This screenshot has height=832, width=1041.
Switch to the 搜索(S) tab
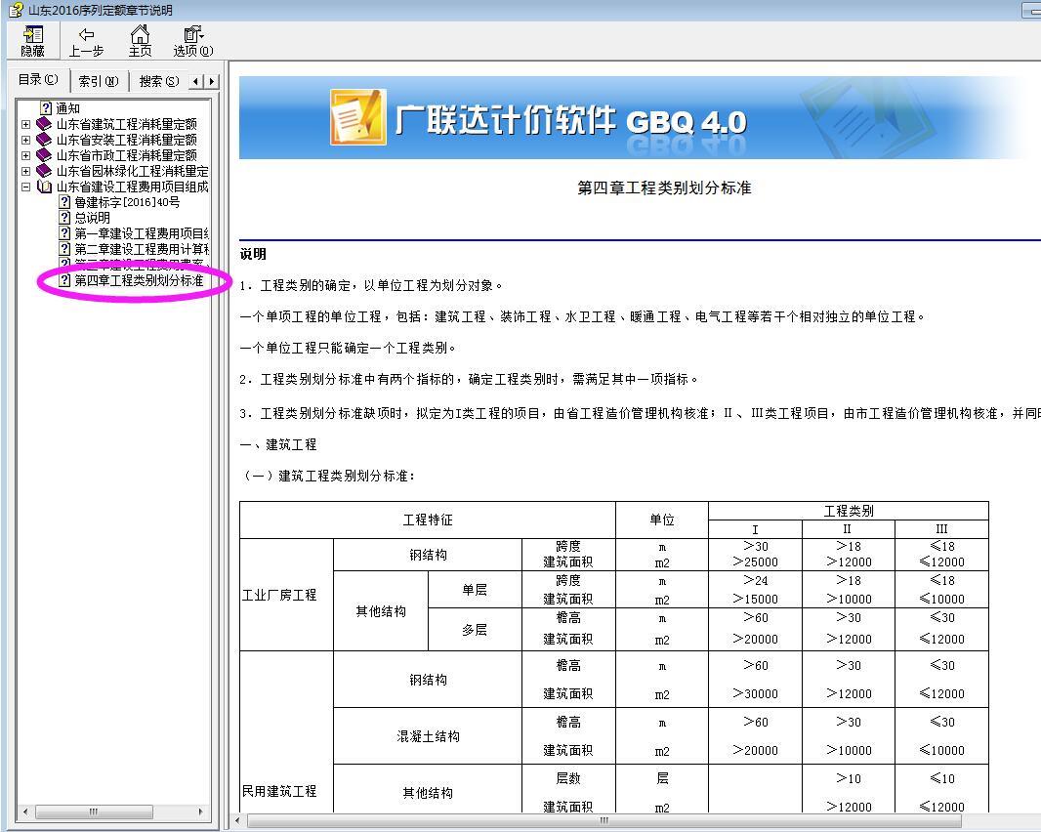pyautogui.click(x=158, y=80)
